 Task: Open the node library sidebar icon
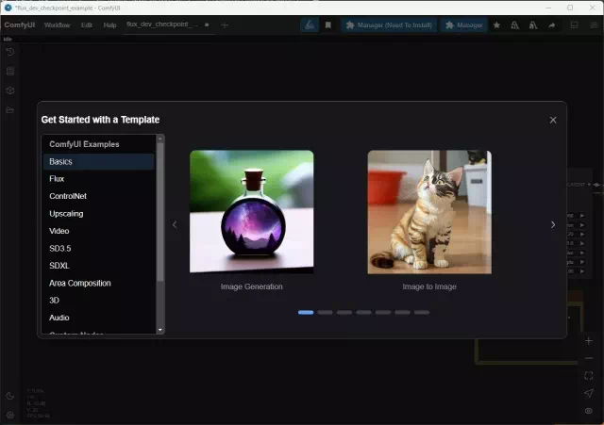coord(10,71)
